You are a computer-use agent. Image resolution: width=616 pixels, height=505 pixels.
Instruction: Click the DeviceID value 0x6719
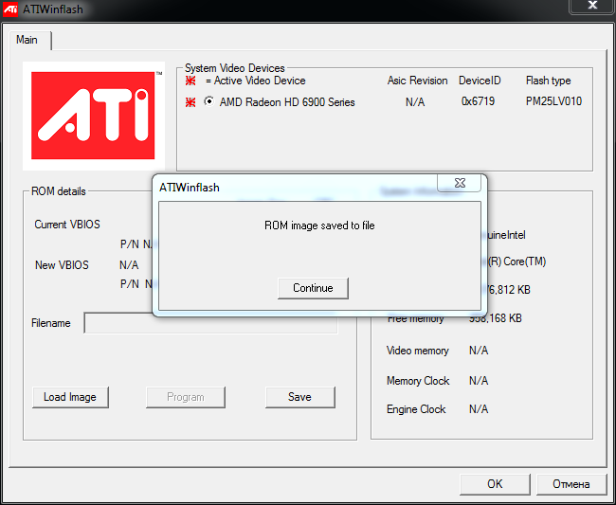point(478,101)
